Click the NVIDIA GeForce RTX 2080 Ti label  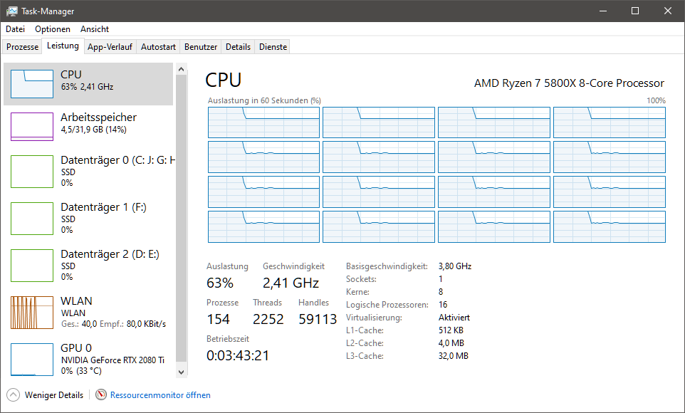(x=113, y=360)
